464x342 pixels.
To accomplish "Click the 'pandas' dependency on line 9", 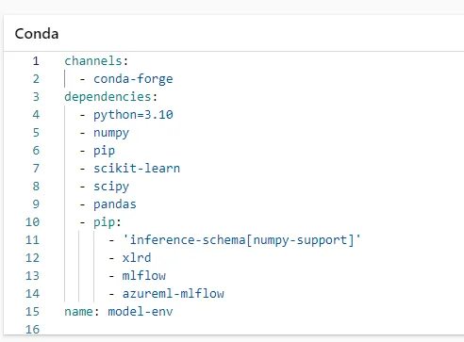I will [x=115, y=204].
